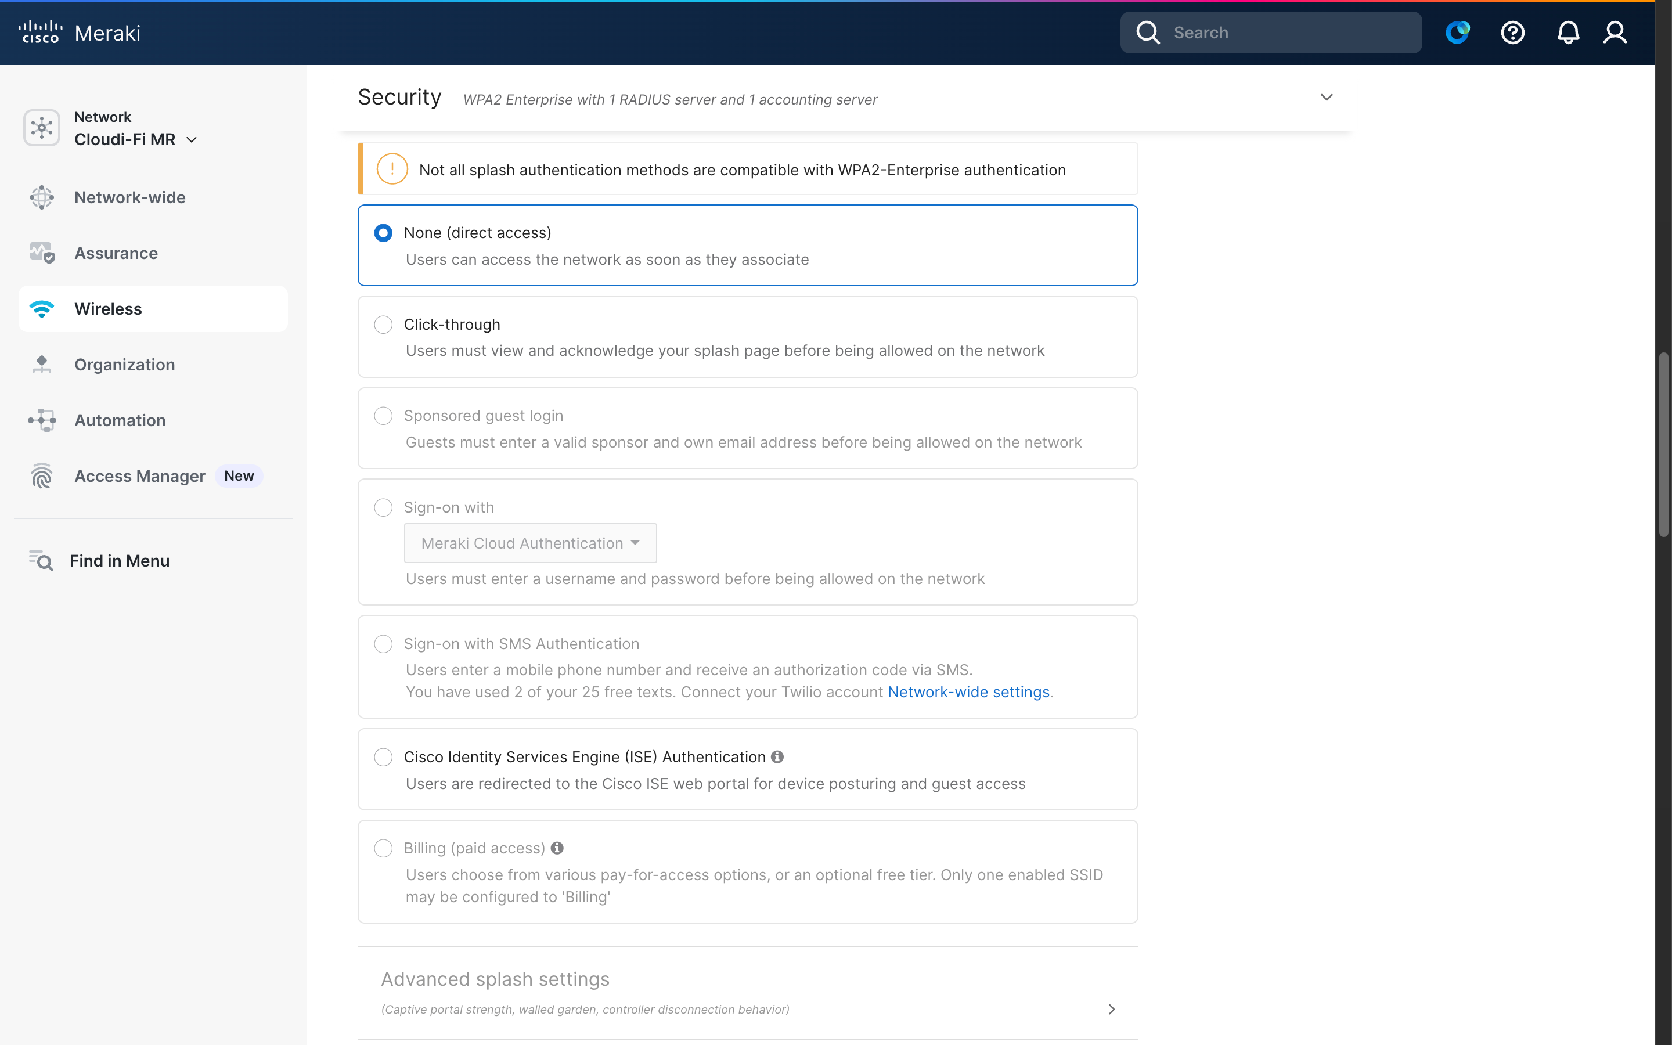
Task: Open Access Manager from the sidebar
Action: (x=139, y=476)
